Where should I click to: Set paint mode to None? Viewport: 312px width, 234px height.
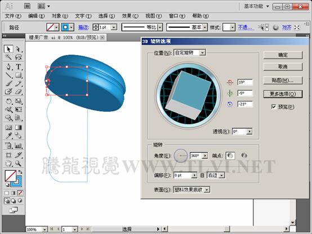tap(20, 193)
